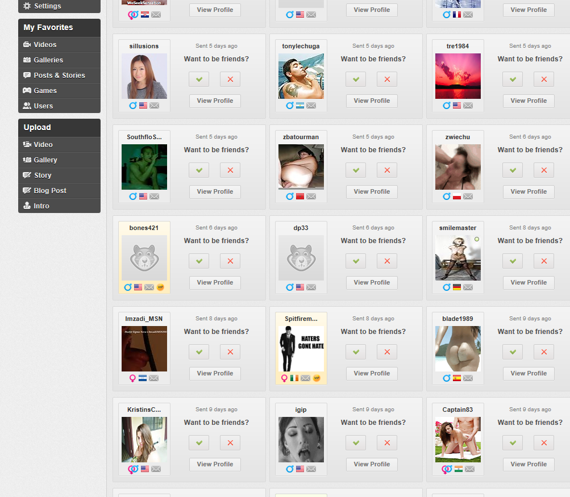Decline smilemaster's friend request
This screenshot has height=497, width=570.
(544, 261)
